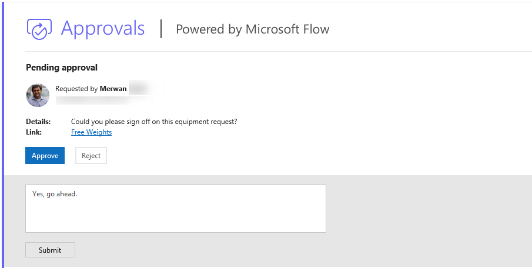The width and height of the screenshot is (532, 268).
Task: Click the requester name Merwan
Action: pyautogui.click(x=112, y=89)
